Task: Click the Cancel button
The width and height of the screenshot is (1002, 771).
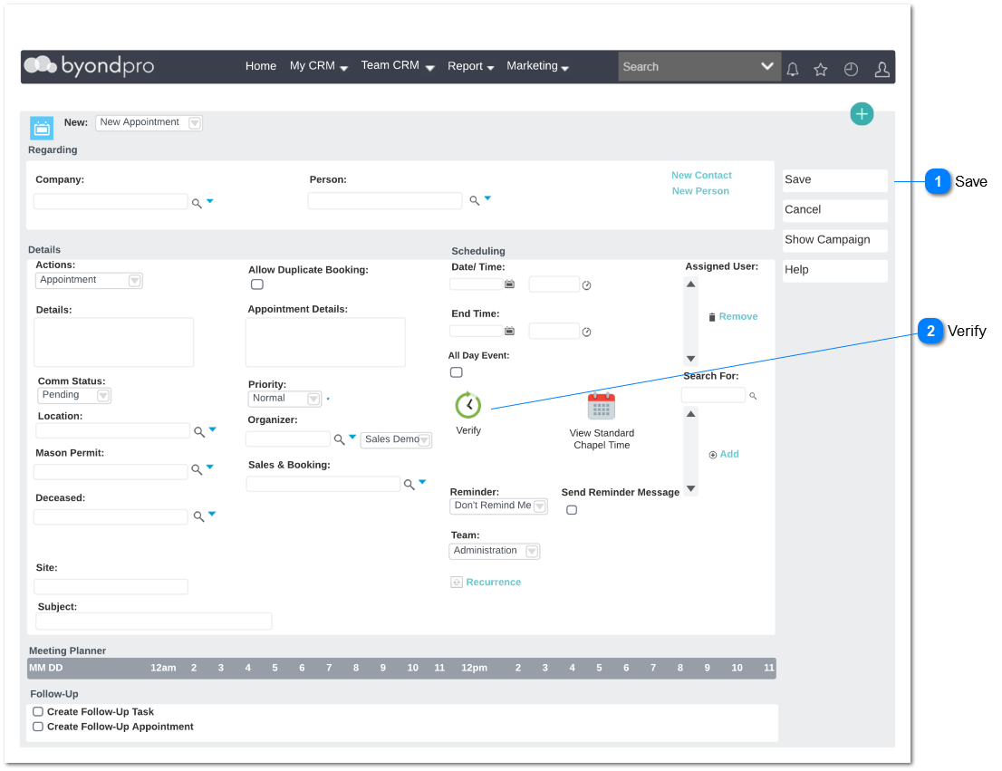Action: (x=834, y=210)
